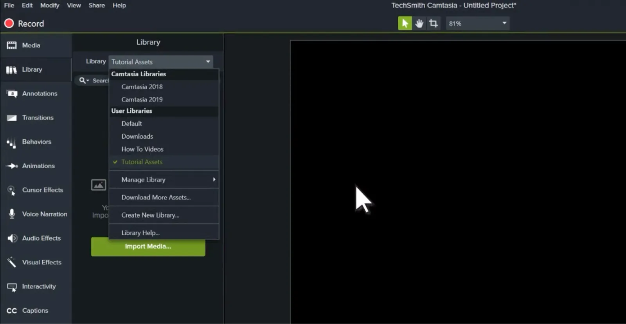Click the Animations arrow icon
The image size is (626, 324).
[12, 166]
